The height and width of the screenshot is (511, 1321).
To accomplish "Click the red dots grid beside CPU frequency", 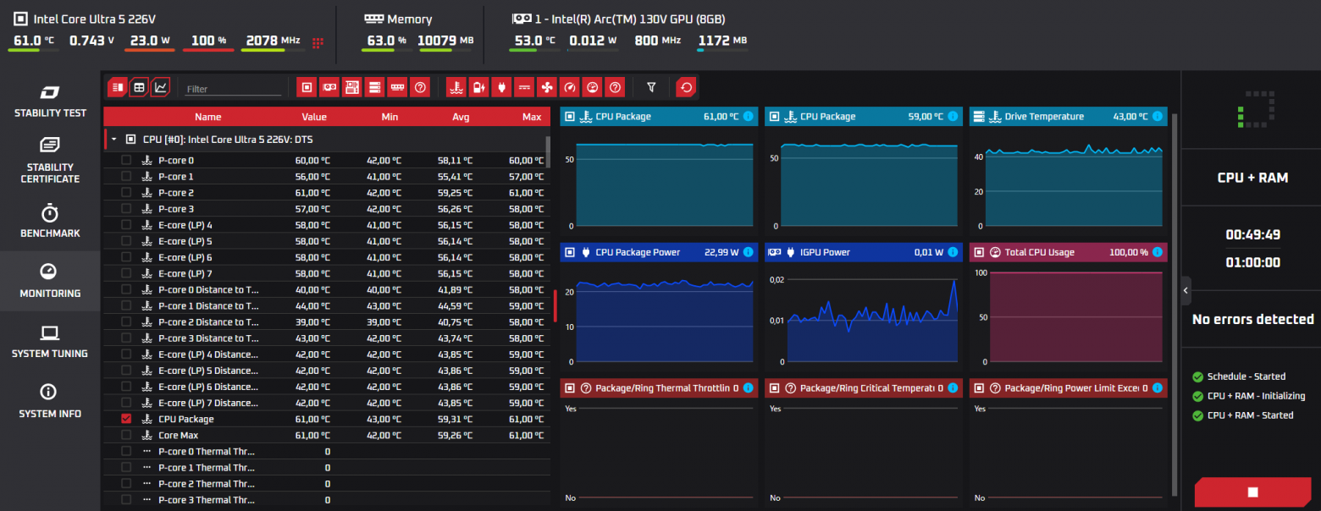I will (x=318, y=42).
